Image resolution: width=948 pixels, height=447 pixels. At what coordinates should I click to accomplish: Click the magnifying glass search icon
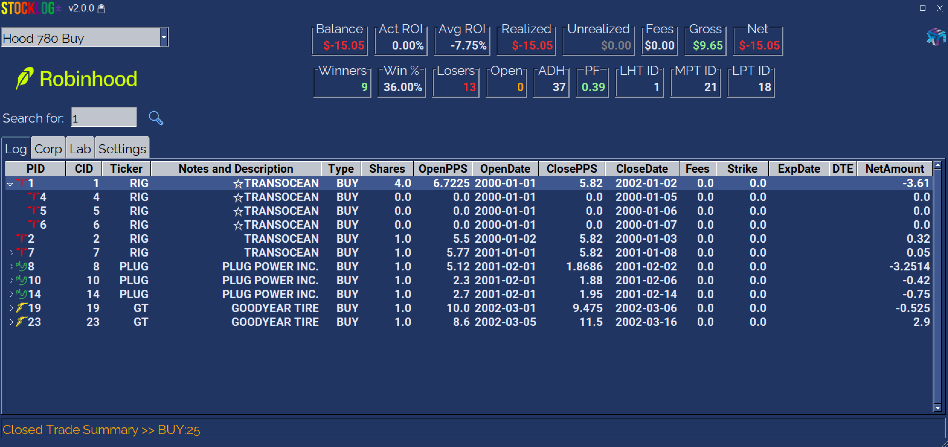(x=156, y=118)
